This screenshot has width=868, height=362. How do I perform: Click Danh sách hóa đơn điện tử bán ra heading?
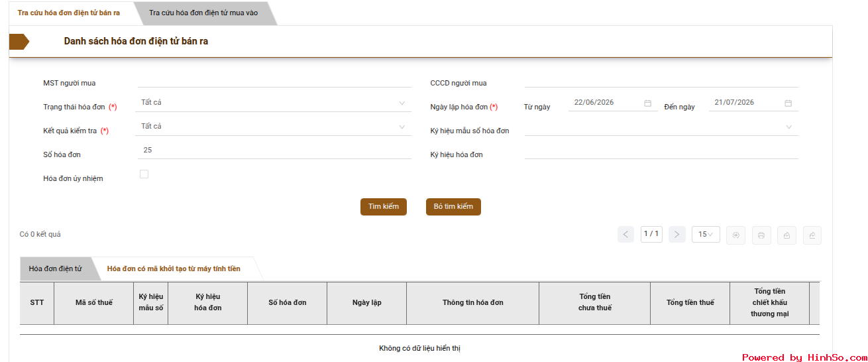[x=136, y=42]
